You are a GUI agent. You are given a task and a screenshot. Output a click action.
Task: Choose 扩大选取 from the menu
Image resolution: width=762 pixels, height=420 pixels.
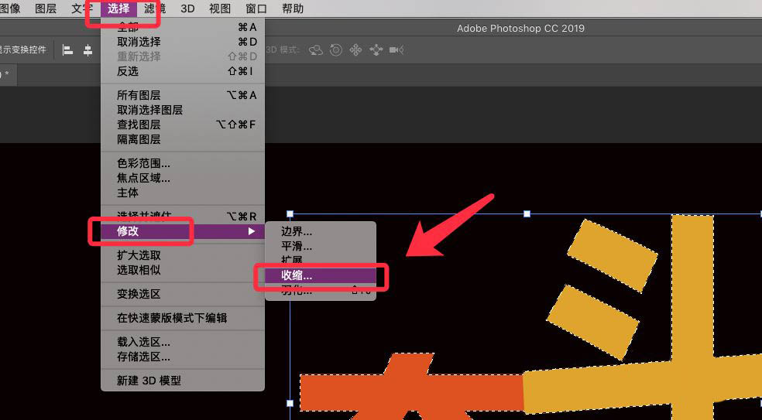click(183, 255)
